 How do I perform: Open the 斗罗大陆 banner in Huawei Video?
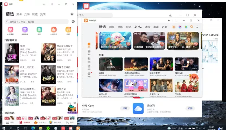pyautogui.click(x=183, y=41)
